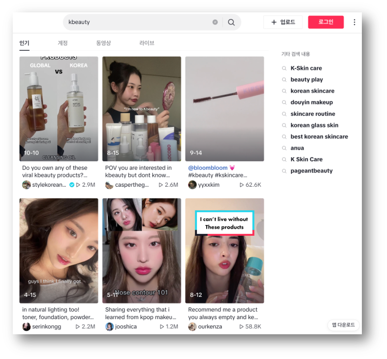This screenshot has height=359, width=387.
Task: Play the 'I'm new to Kbeauty' video
Action: tap(142, 109)
